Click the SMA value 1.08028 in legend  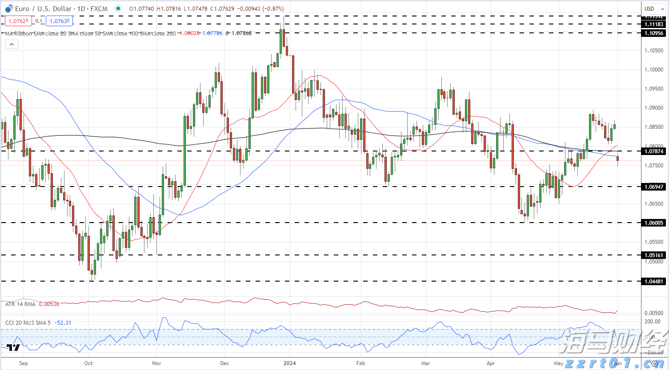tap(189, 33)
